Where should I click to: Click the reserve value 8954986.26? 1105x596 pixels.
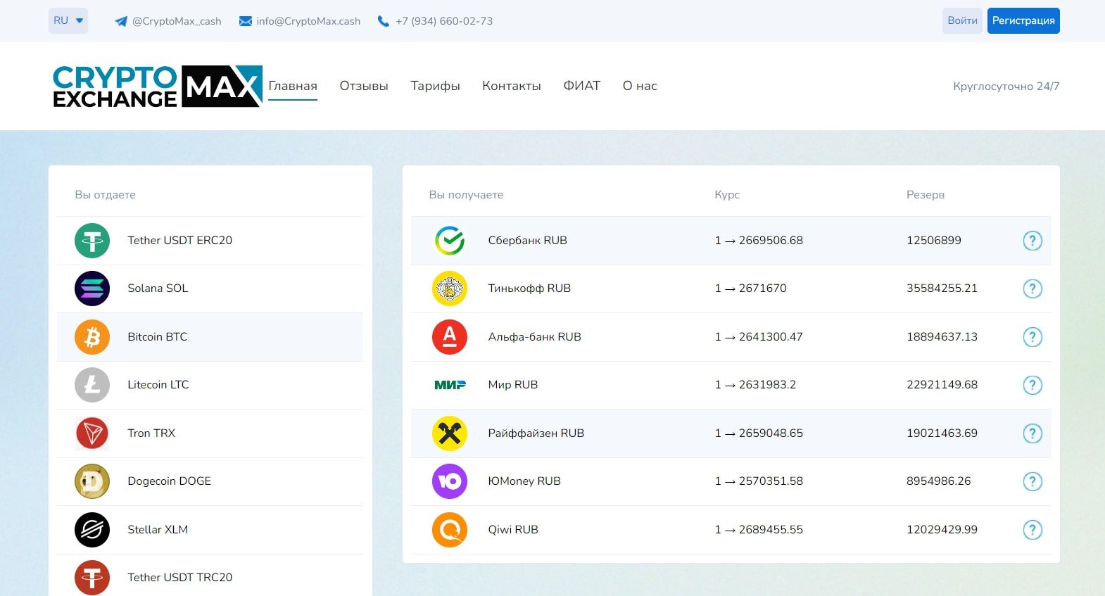(x=939, y=481)
